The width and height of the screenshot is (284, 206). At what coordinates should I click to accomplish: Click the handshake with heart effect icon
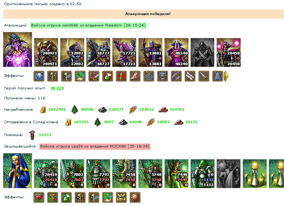click(52, 197)
